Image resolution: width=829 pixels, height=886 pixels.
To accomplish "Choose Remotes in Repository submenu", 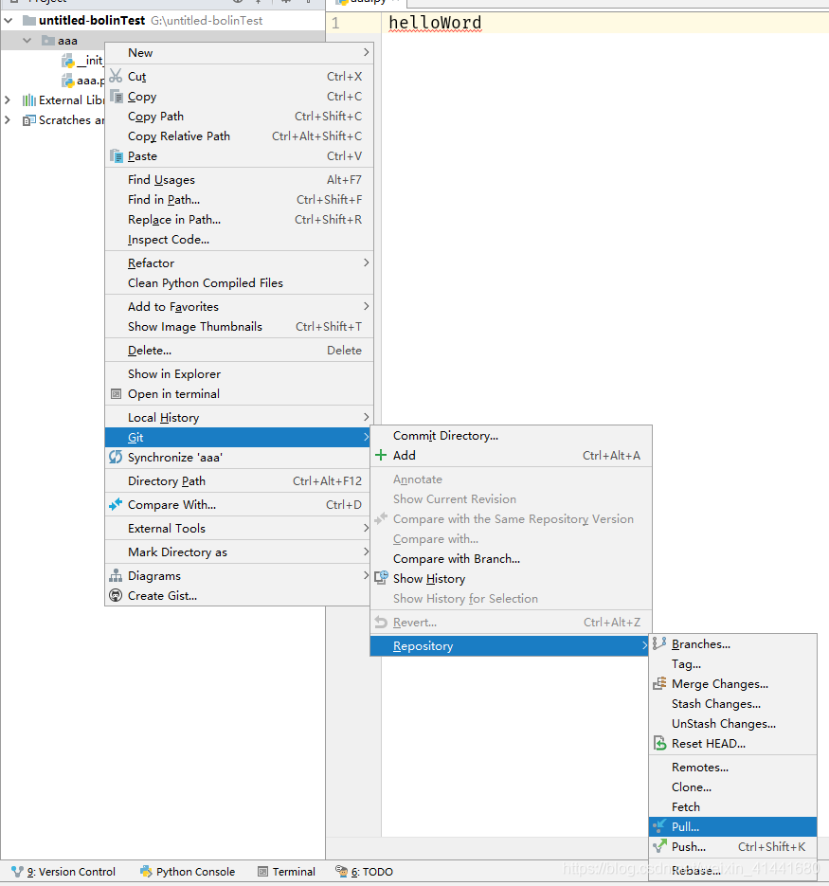I will (x=733, y=768).
